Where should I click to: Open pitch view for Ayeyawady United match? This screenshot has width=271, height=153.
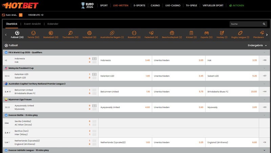[95, 106]
